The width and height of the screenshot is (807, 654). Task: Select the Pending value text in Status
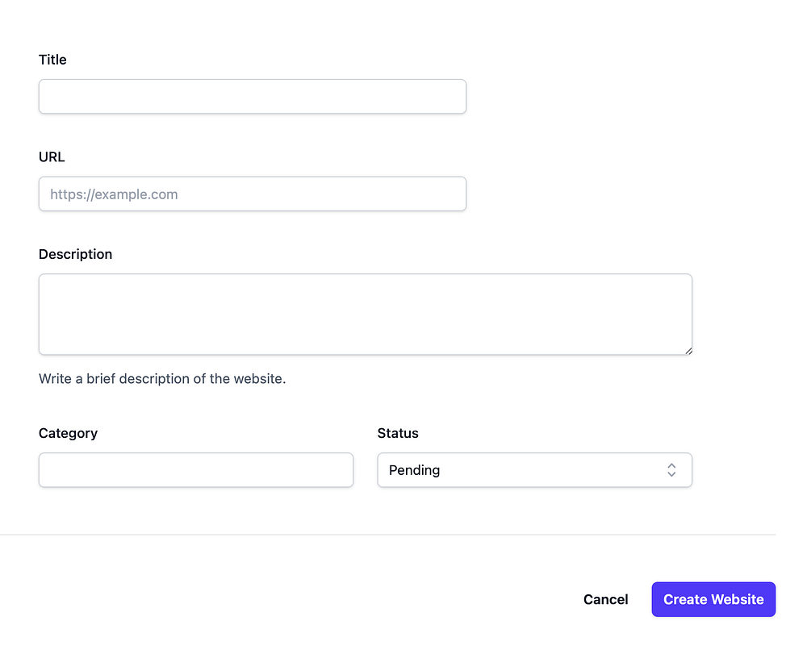[414, 470]
